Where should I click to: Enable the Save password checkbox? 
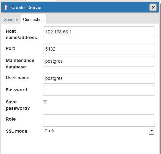(45, 102)
